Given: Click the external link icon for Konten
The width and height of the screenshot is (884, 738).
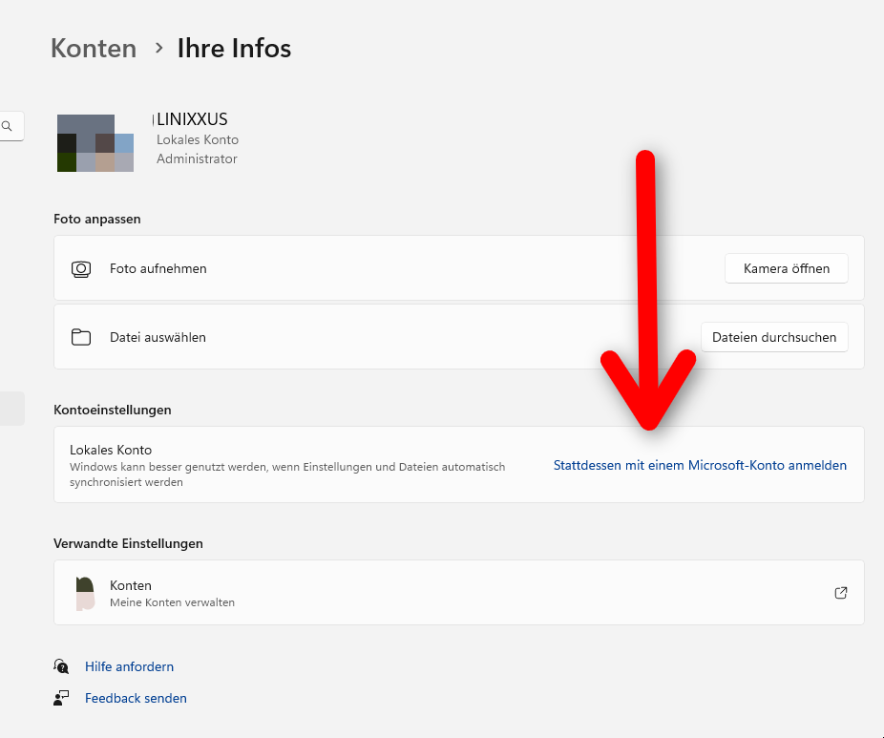Looking at the screenshot, I should [x=841, y=593].
